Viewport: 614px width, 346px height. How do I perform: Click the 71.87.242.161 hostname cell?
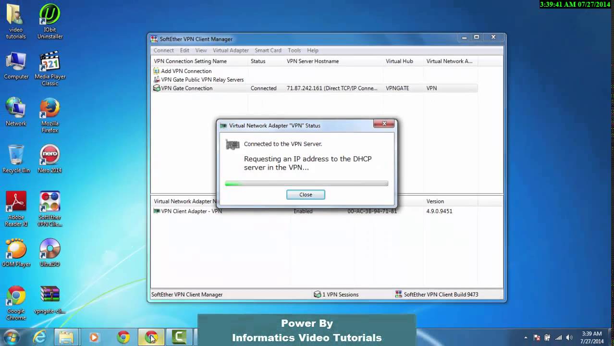coord(332,88)
